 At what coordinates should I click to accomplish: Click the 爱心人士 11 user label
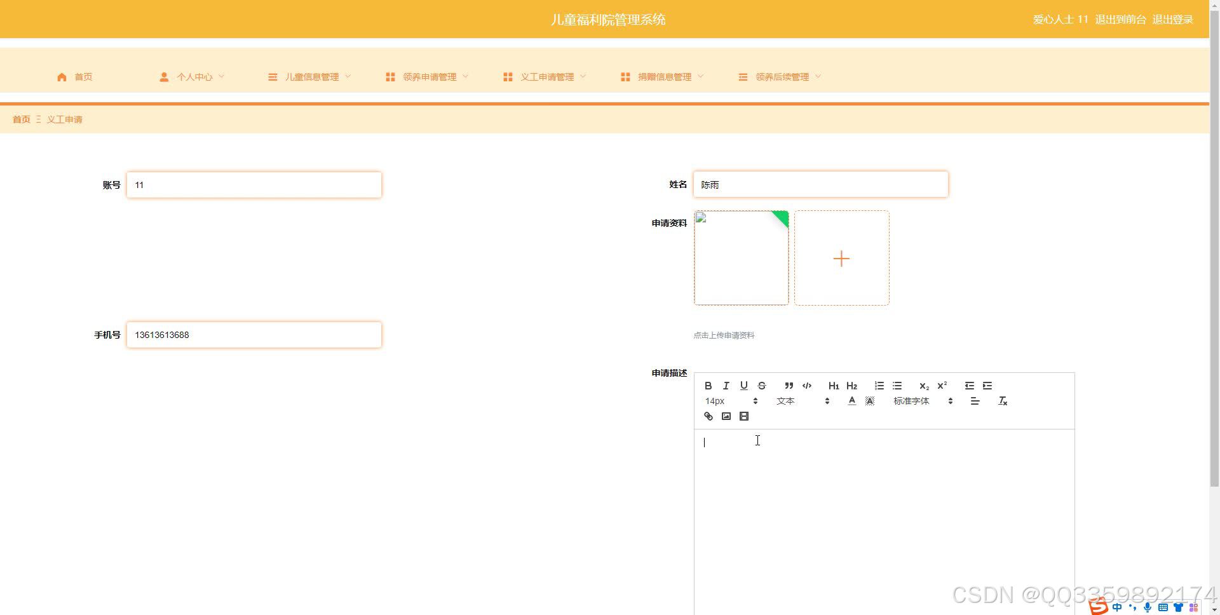(1061, 20)
